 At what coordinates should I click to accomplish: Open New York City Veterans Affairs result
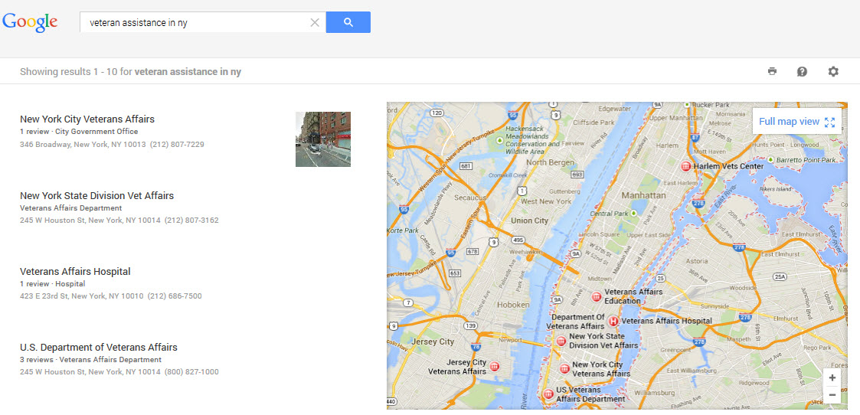(87, 119)
